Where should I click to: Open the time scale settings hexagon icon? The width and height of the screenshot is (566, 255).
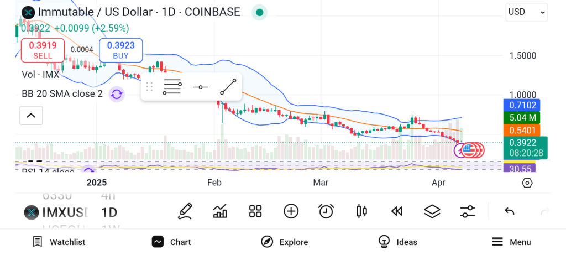pyautogui.click(x=527, y=183)
